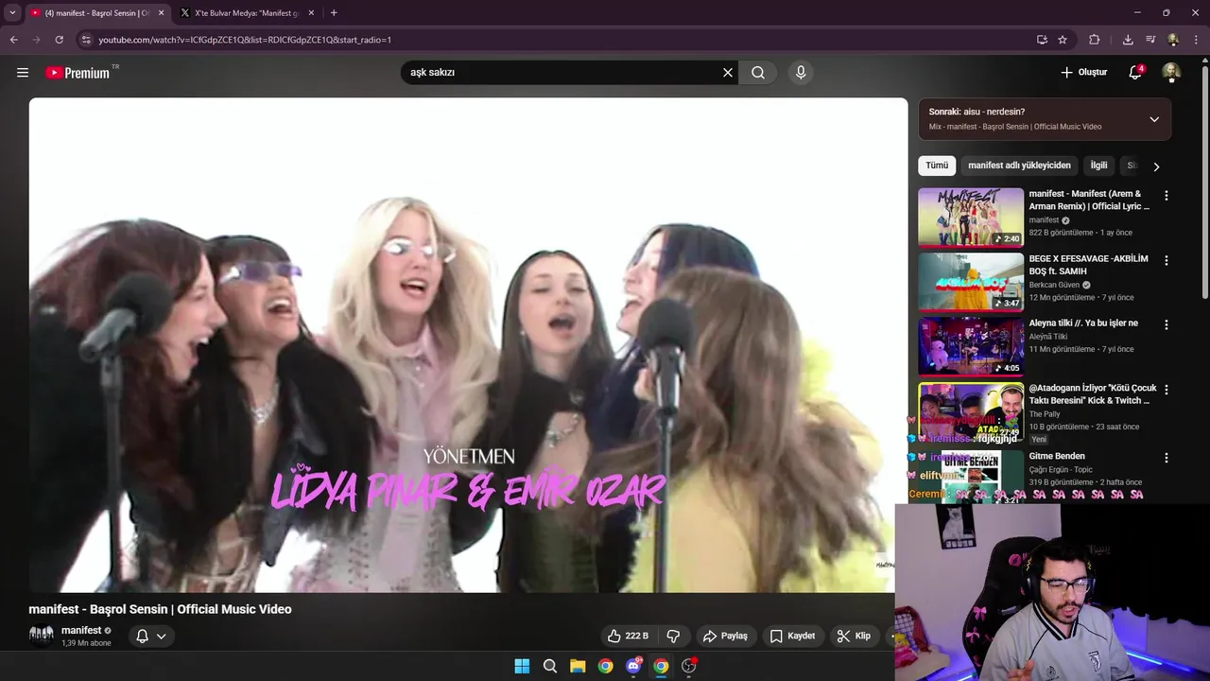Open Windows taskbar search

click(x=550, y=666)
